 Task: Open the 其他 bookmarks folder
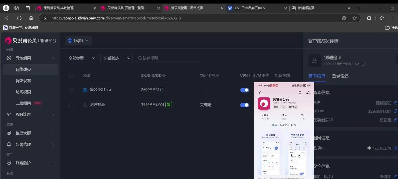(x=392, y=28)
